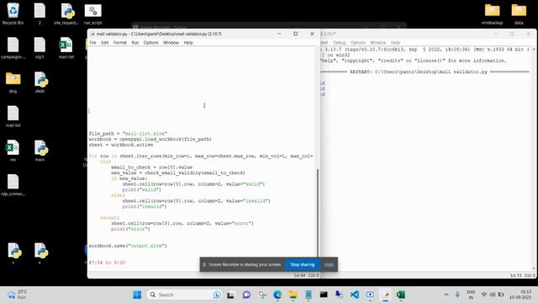Open the Recycle Bin desktop icon

click(x=13, y=13)
